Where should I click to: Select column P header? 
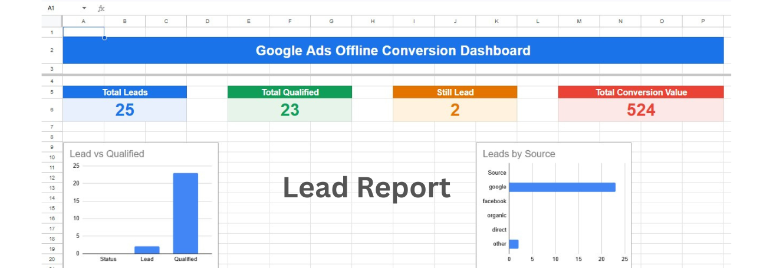(702, 21)
